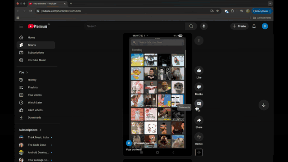288x162 pixels.
Task: Open a new browser tab
Action: 71,4
